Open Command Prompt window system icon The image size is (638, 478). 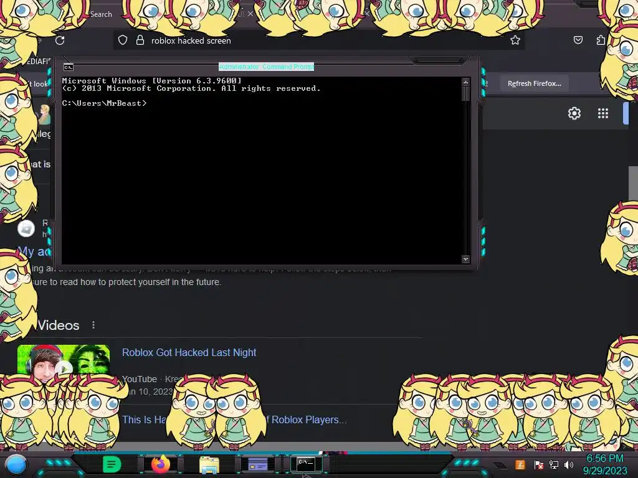69,67
